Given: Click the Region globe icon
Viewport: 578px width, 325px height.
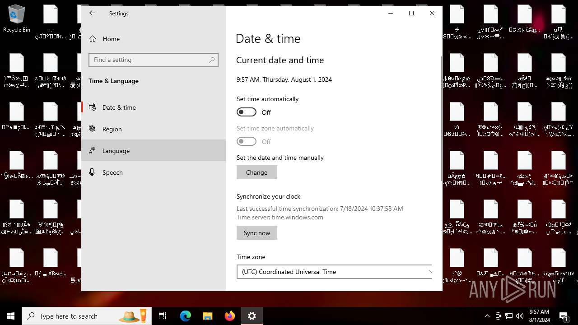Looking at the screenshot, I should point(92,129).
